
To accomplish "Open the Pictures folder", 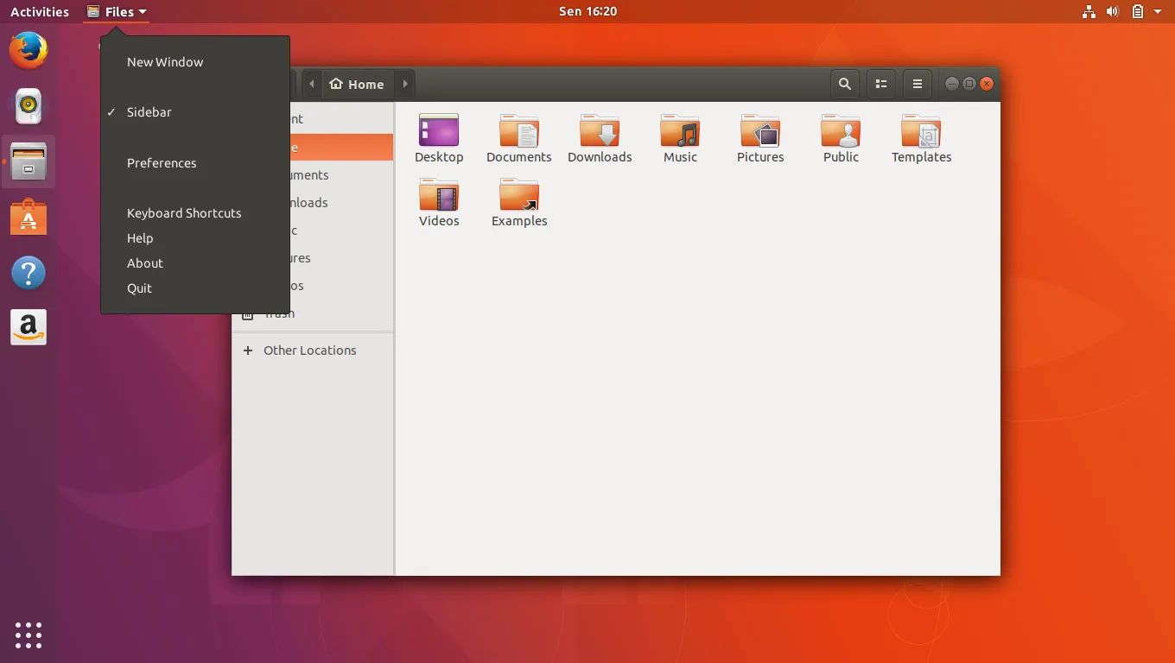I will 760,138.
